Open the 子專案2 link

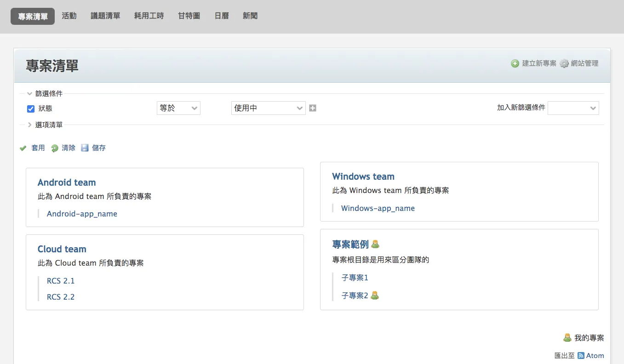(x=355, y=296)
